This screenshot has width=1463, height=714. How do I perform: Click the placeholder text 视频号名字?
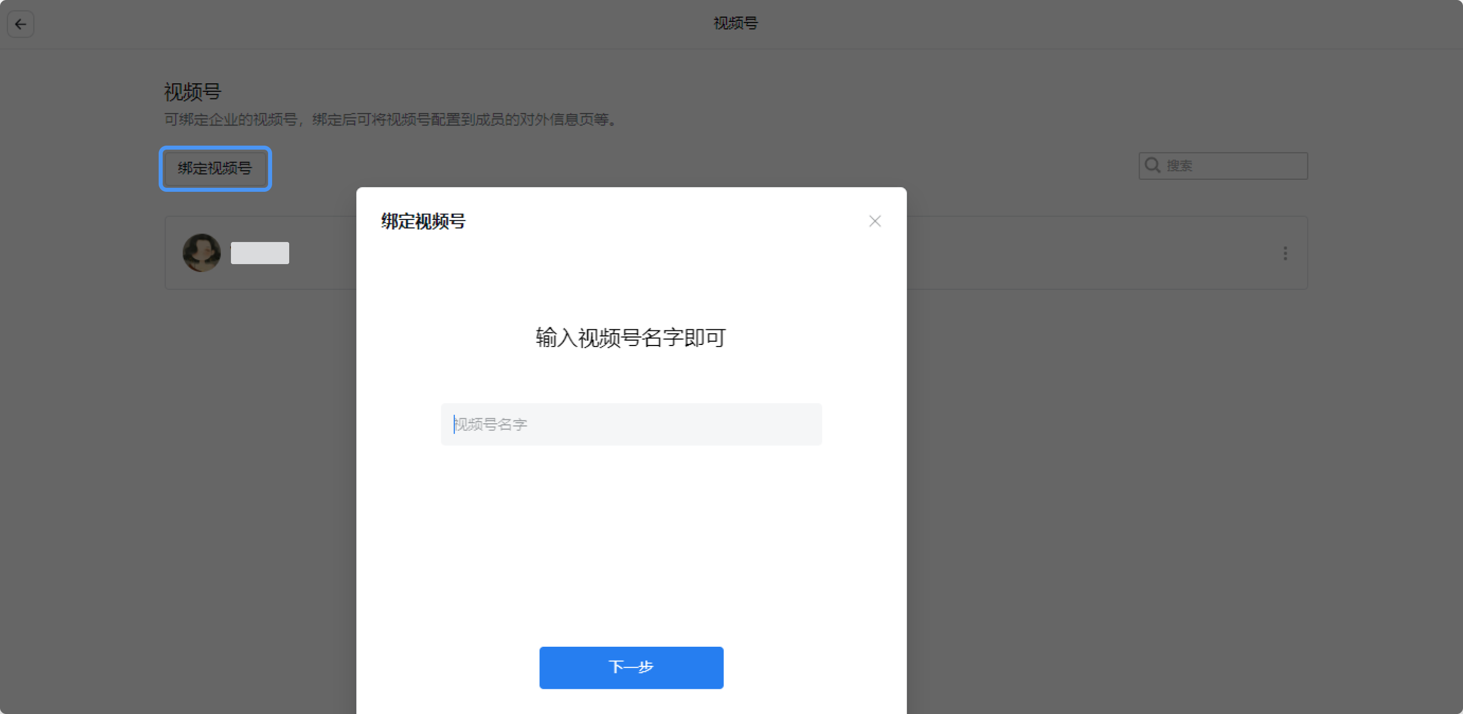tap(491, 424)
